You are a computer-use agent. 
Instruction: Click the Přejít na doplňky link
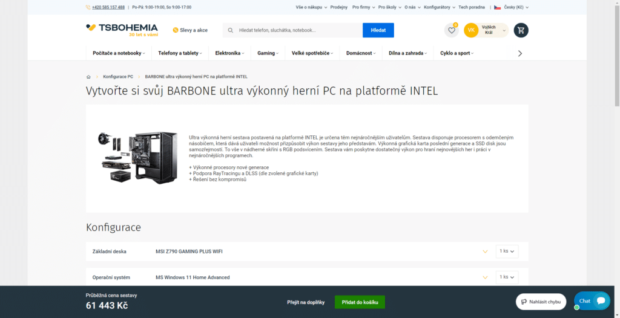click(x=306, y=302)
